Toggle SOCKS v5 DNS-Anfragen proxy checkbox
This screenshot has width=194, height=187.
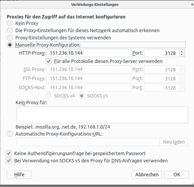click(x=9, y=161)
